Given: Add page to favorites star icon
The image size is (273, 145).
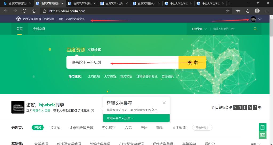Looking at the screenshot, I should (228, 11).
